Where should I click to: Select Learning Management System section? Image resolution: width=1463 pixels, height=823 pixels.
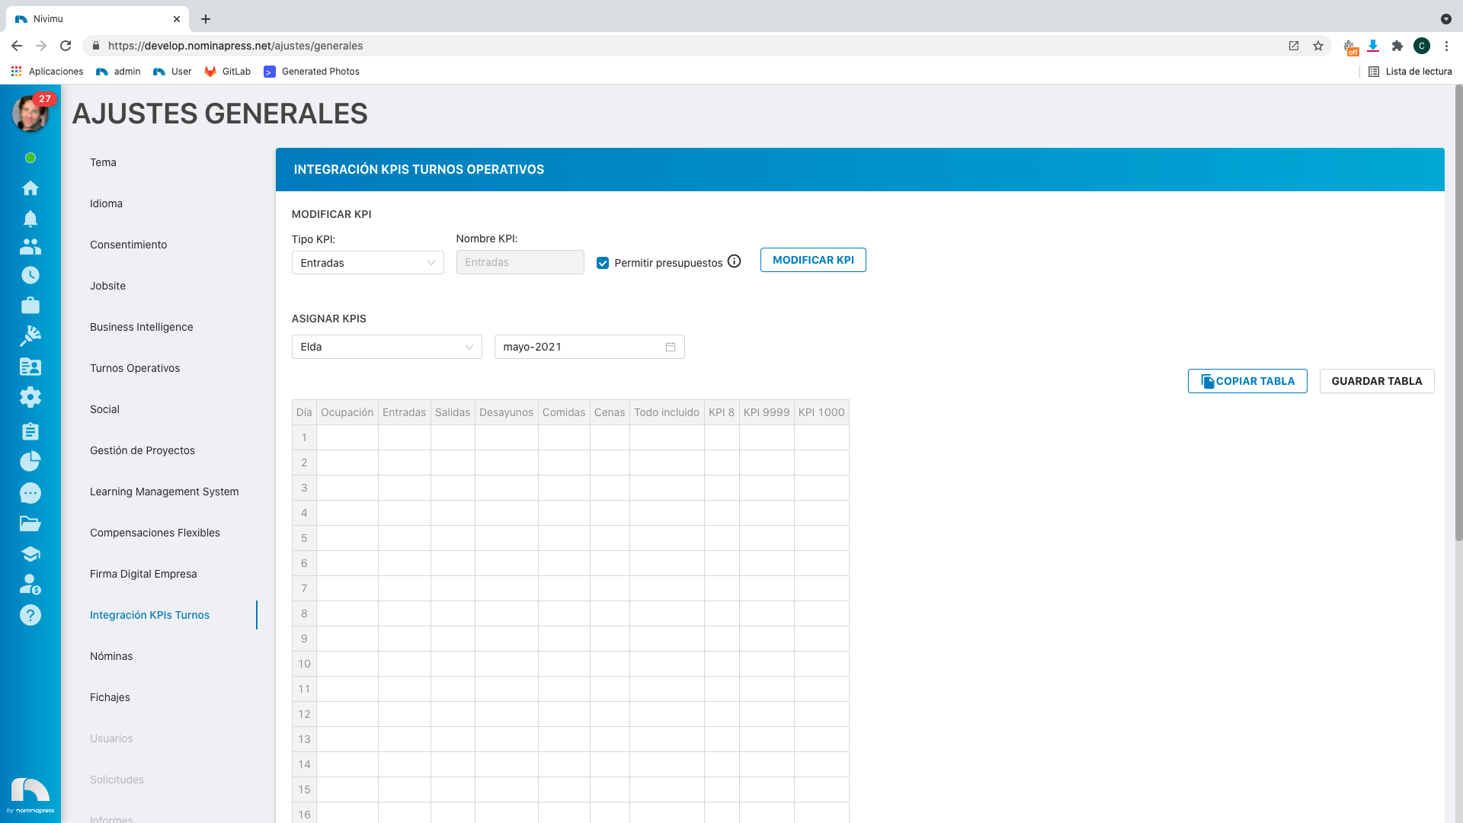[164, 492]
